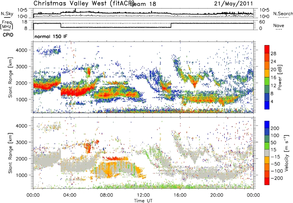Click the 'CPID' label
The image size is (293, 203).
click(x=8, y=35)
